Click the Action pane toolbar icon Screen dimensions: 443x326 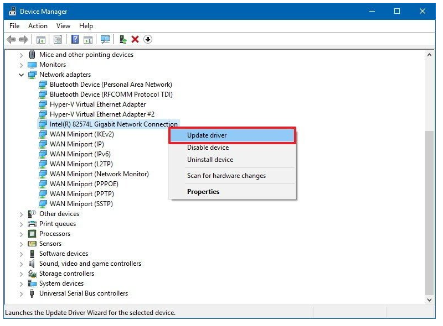point(88,40)
